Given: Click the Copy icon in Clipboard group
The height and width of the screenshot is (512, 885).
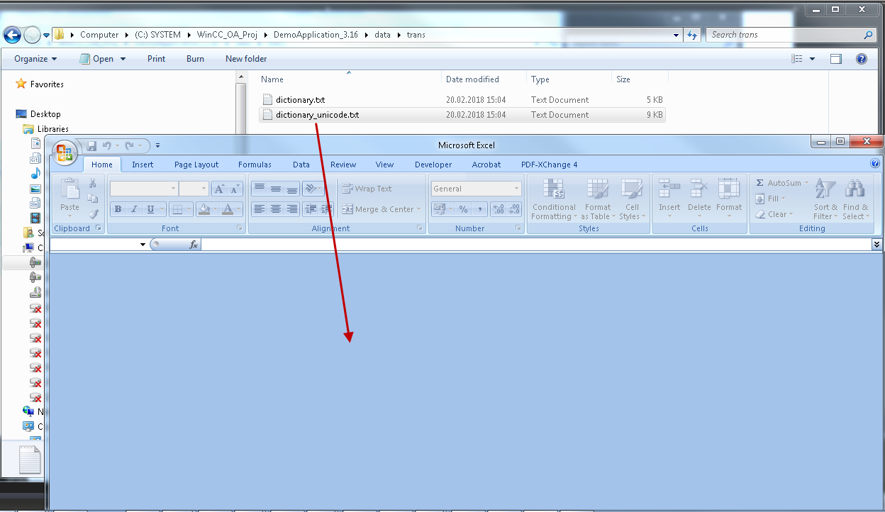Looking at the screenshot, I should [92, 199].
